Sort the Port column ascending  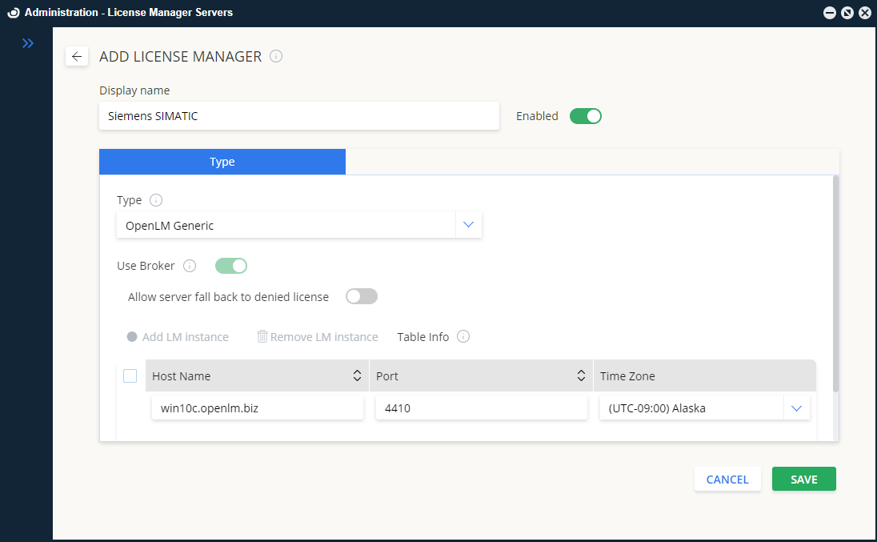click(x=581, y=375)
